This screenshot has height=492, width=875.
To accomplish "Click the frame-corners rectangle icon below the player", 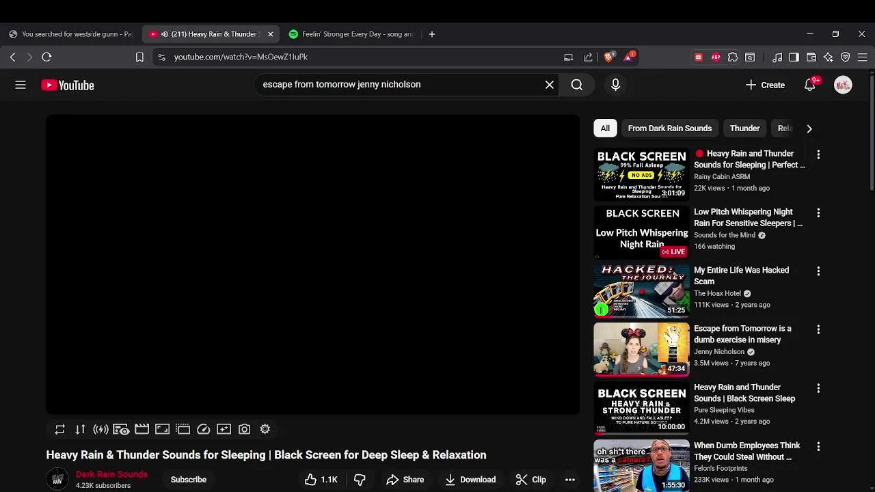I will pyautogui.click(x=162, y=429).
